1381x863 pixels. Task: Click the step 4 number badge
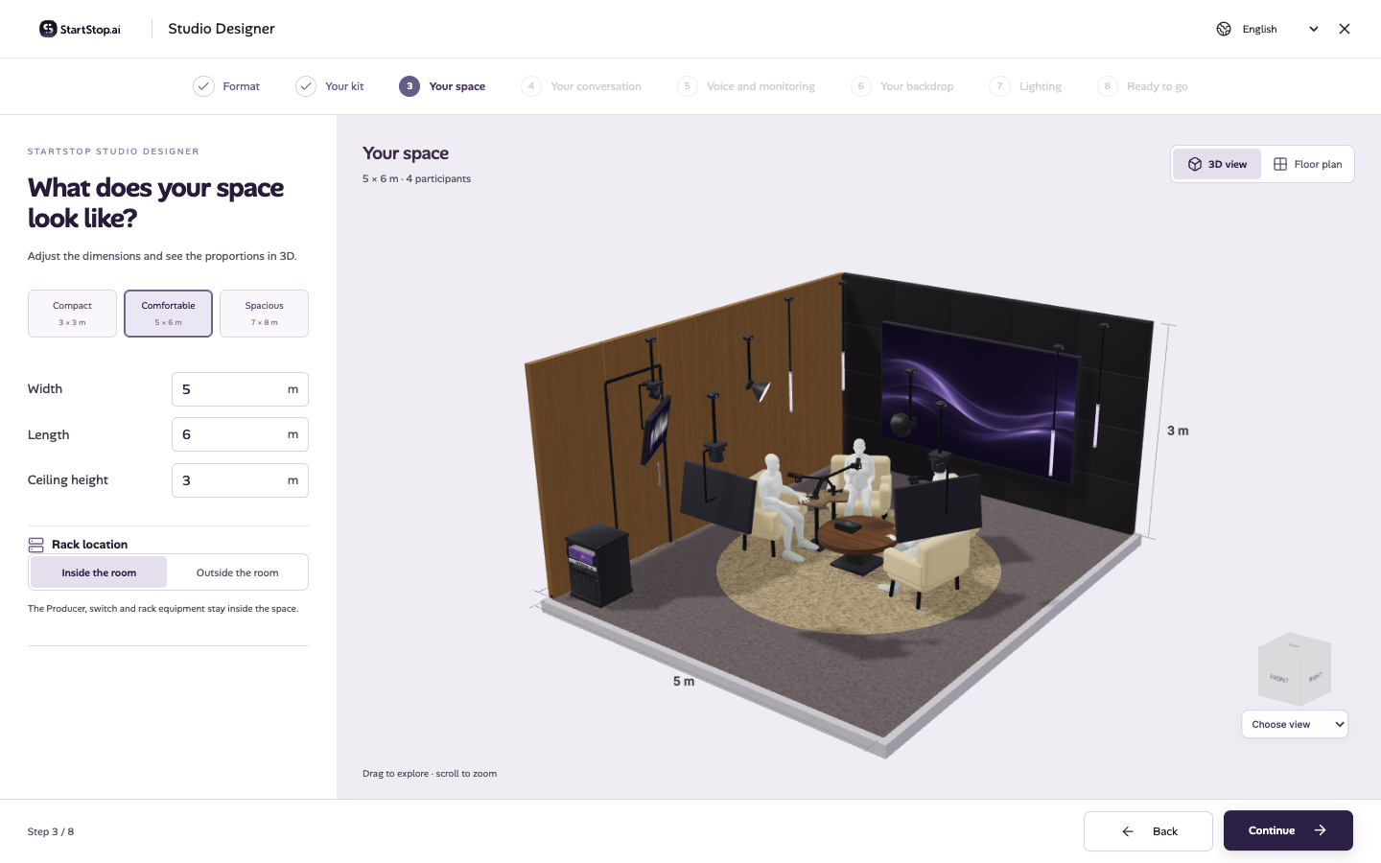pyautogui.click(x=531, y=86)
